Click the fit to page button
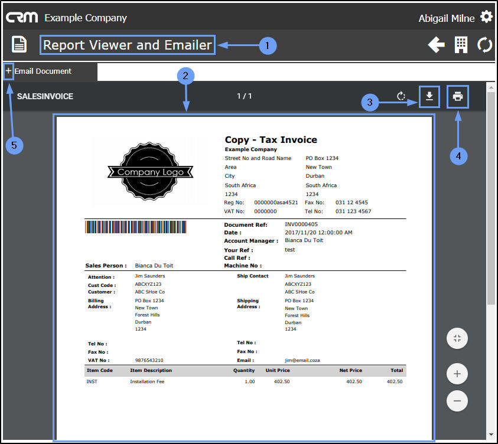 click(x=457, y=338)
